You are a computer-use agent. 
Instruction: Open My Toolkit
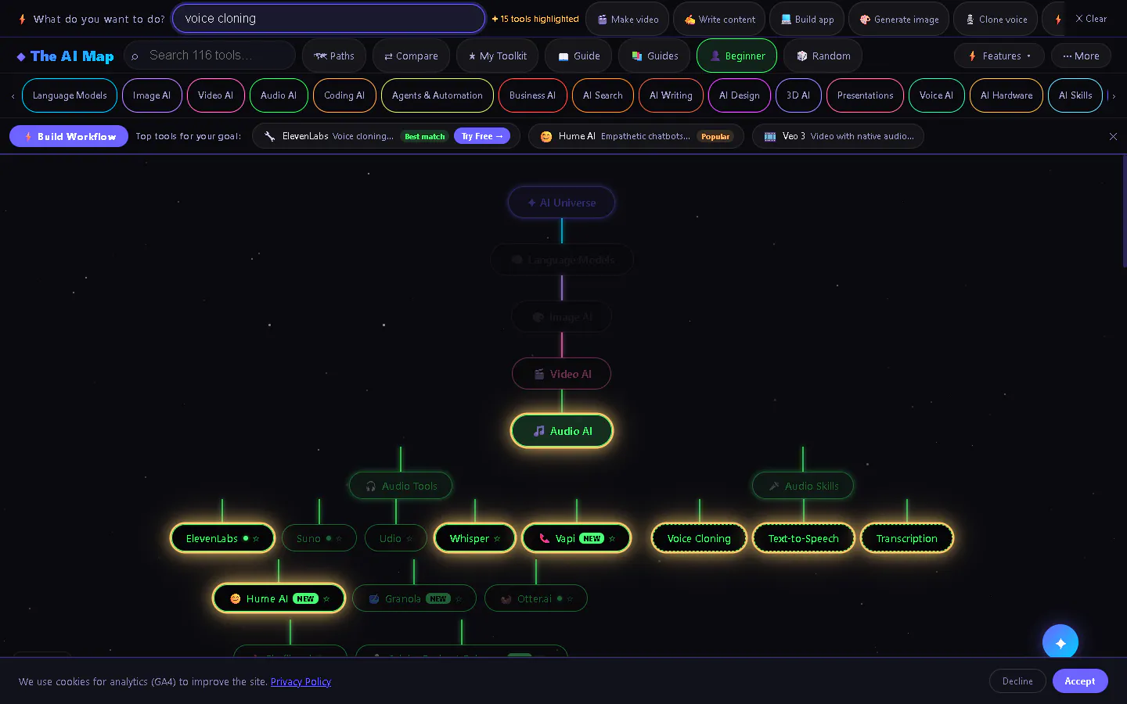tap(498, 56)
